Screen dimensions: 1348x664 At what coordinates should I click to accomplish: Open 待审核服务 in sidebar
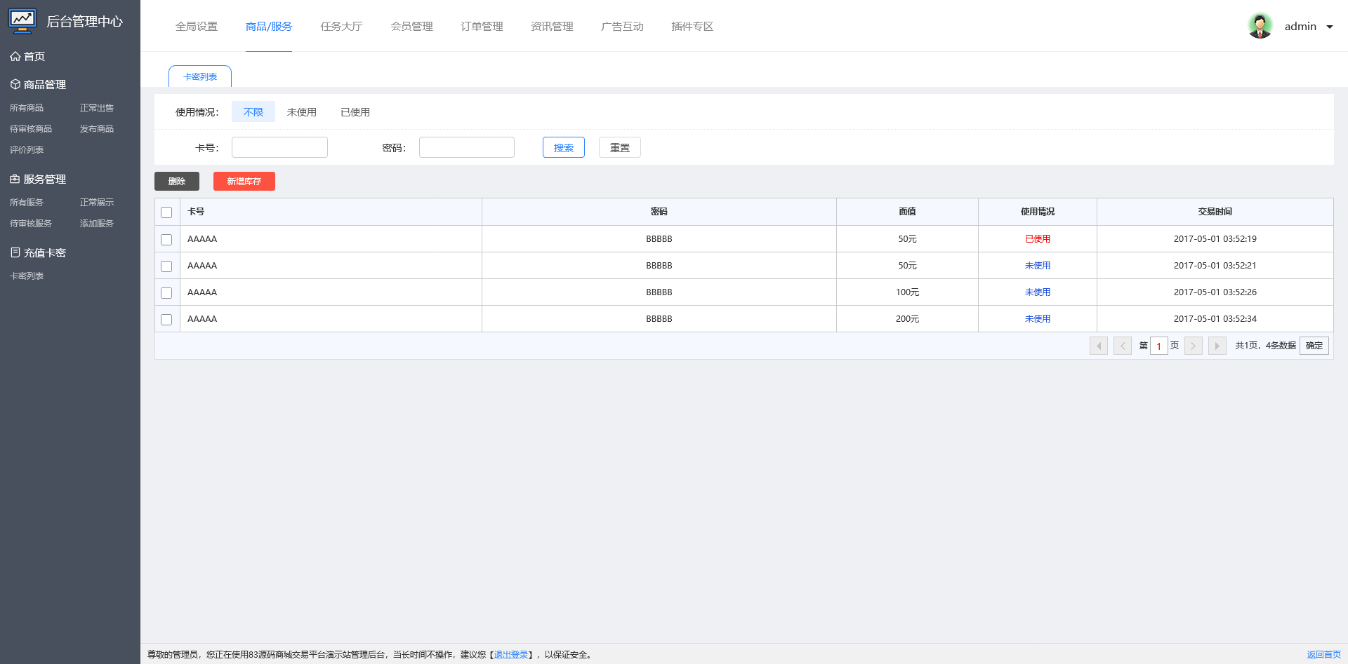31,224
